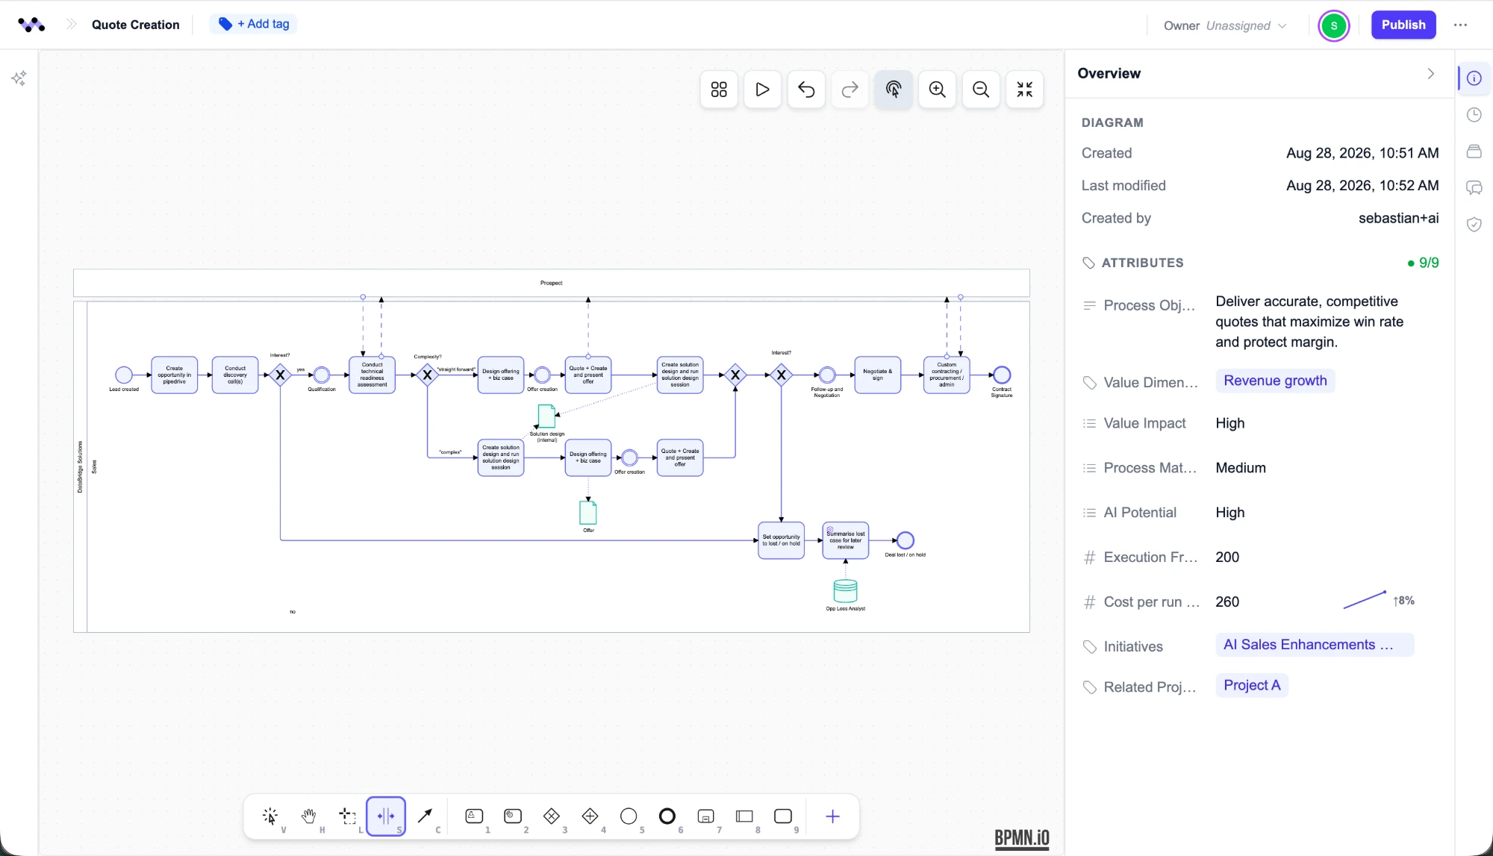Add a subprocess element
1493x856 pixels.
click(x=706, y=816)
